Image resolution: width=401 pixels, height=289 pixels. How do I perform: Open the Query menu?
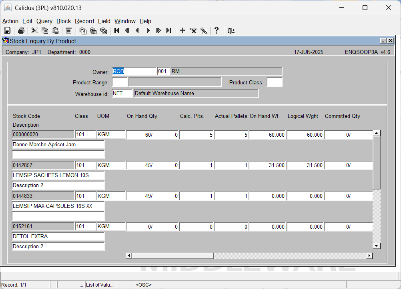[x=44, y=21]
